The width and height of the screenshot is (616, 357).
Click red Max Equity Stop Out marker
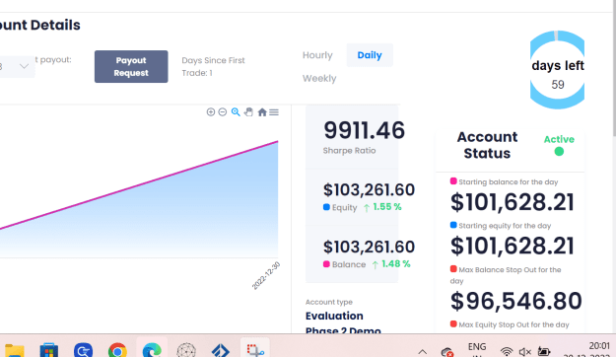[x=453, y=324]
